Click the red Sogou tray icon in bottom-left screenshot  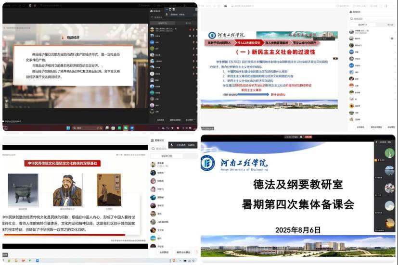click(x=174, y=261)
